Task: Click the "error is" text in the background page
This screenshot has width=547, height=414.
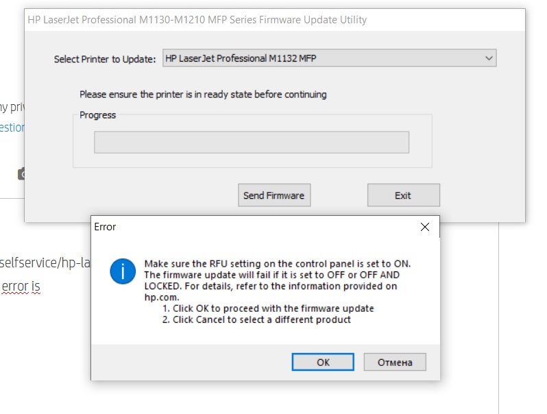Action: point(21,287)
